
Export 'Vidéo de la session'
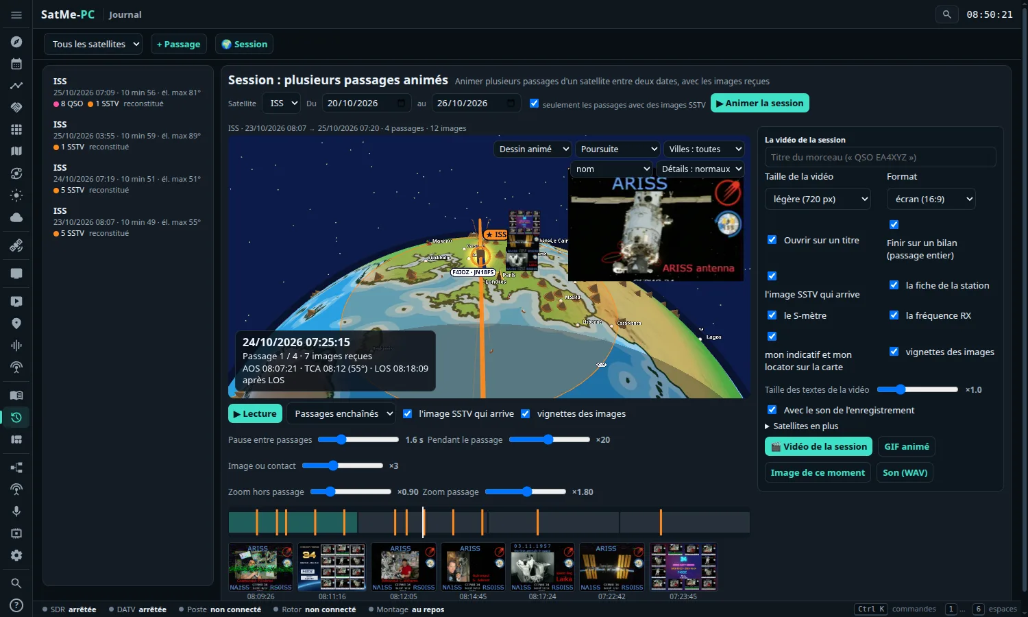818,446
